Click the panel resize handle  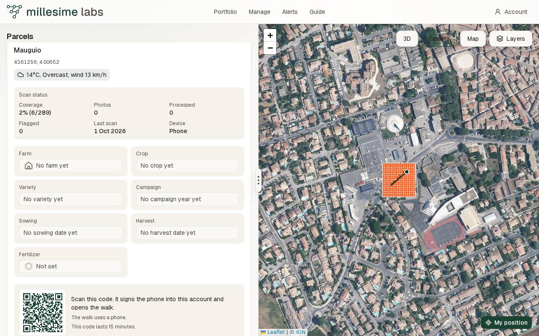[259, 181]
